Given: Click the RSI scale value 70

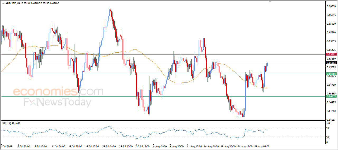Looking at the screenshot, I should 328,128.
